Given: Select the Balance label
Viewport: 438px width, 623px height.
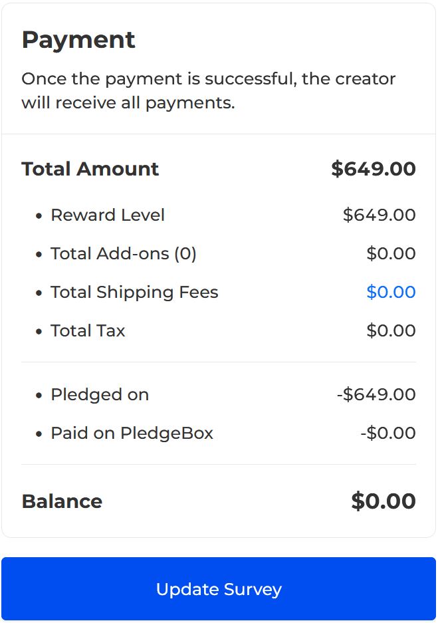Looking at the screenshot, I should point(62,501).
